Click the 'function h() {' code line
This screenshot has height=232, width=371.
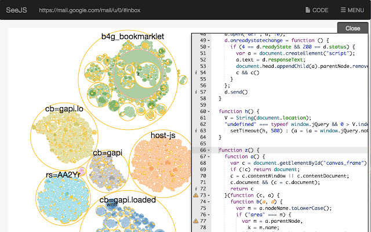[239, 111]
